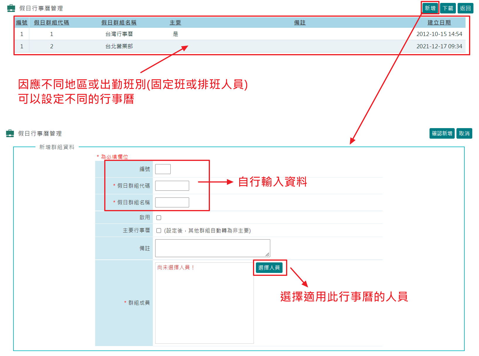Enable the 啟用 checkbox
This screenshot has width=479, height=356.
pyautogui.click(x=158, y=217)
